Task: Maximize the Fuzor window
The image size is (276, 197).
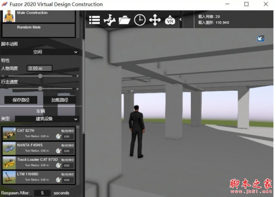Action: (x=247, y=4)
